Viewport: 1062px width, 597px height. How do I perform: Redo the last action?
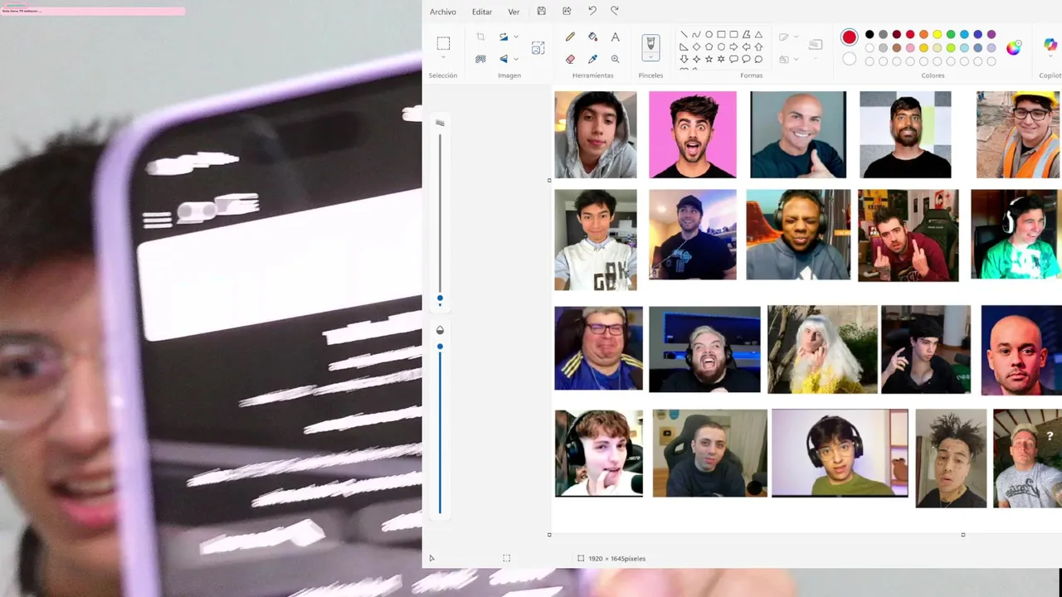pyautogui.click(x=615, y=11)
